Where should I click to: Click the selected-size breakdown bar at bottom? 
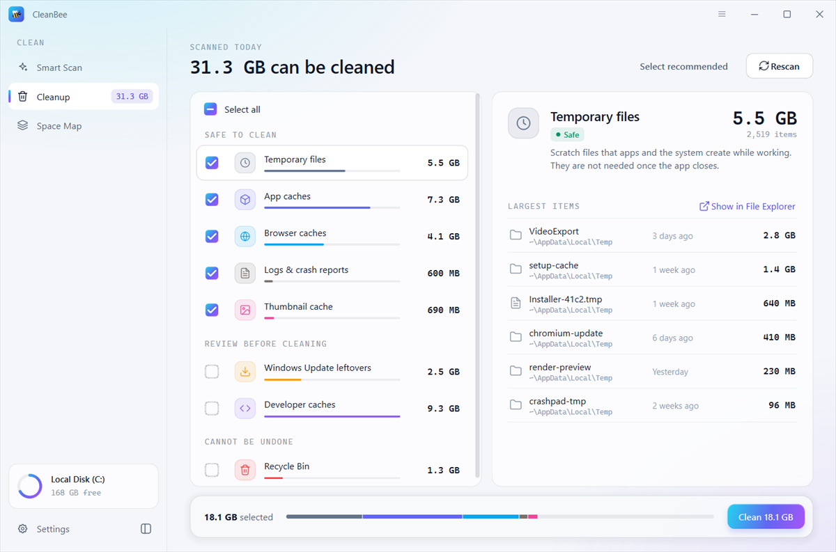500,517
